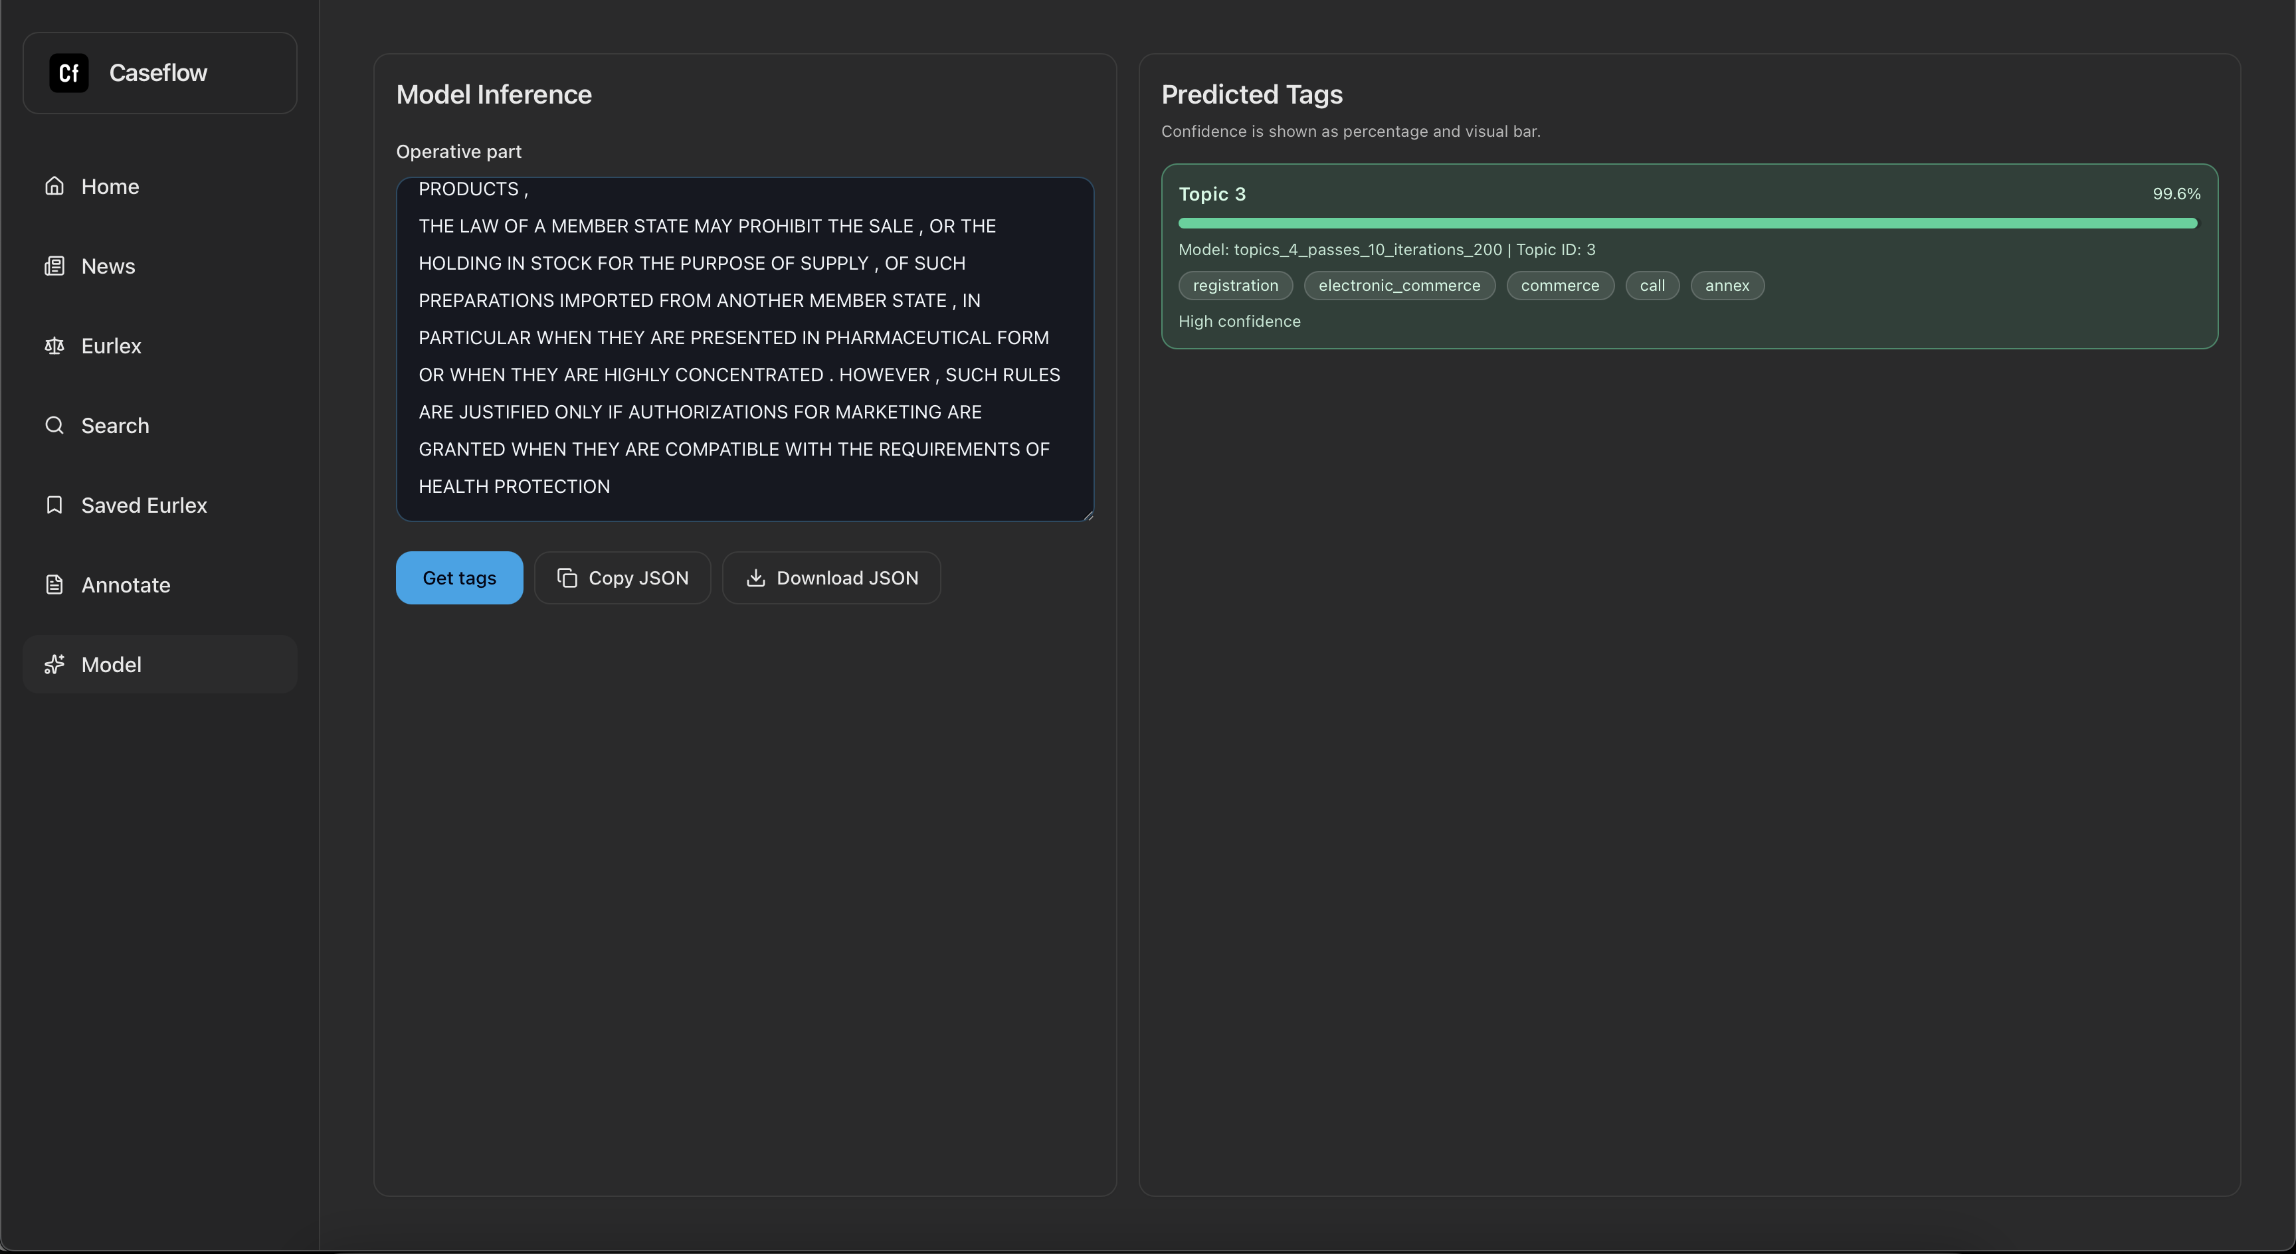Click the 99.6% confidence value
Image resolution: width=2296 pixels, height=1254 pixels.
pos(2176,193)
